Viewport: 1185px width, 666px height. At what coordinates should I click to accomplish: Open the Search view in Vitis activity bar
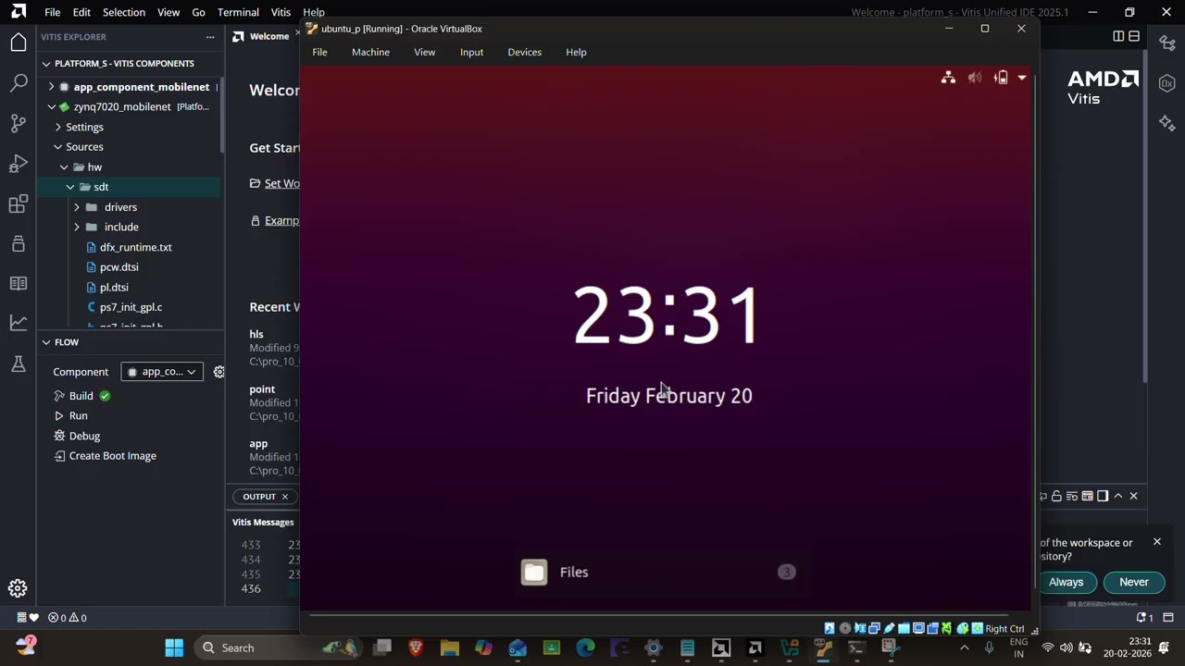pos(18,83)
